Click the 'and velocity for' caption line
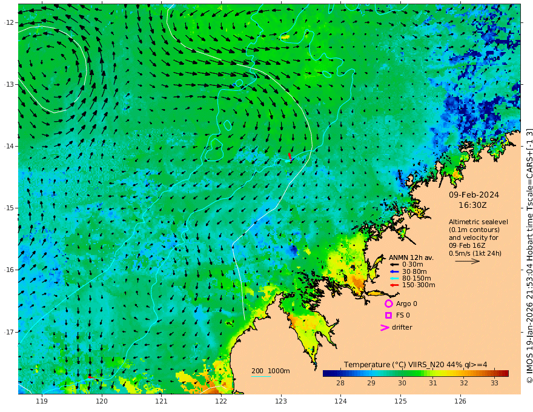The width and height of the screenshot is (533, 412). pos(474,238)
